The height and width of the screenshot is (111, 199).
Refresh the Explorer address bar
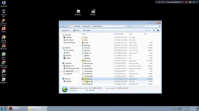(128, 26)
